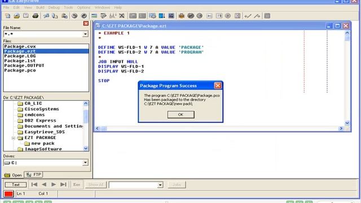Click inside the File Name input field
Image resolution: width=361 pixels, height=203 pixels.
[43, 34]
